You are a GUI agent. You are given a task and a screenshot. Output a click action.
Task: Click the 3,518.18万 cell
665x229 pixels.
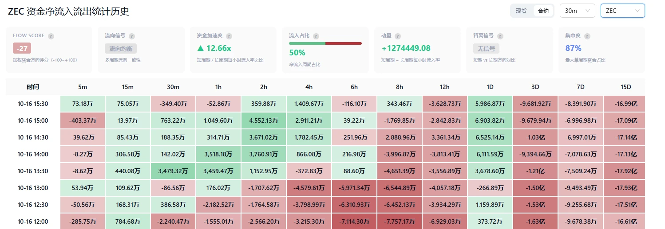tap(218, 154)
